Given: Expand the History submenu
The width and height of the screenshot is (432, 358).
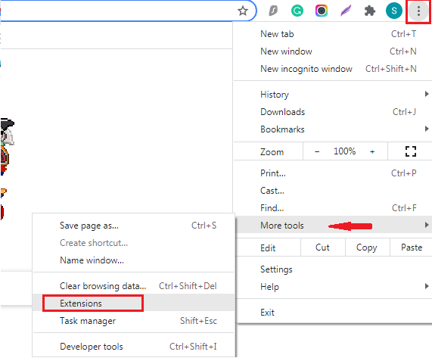Looking at the screenshot, I should 333,95.
